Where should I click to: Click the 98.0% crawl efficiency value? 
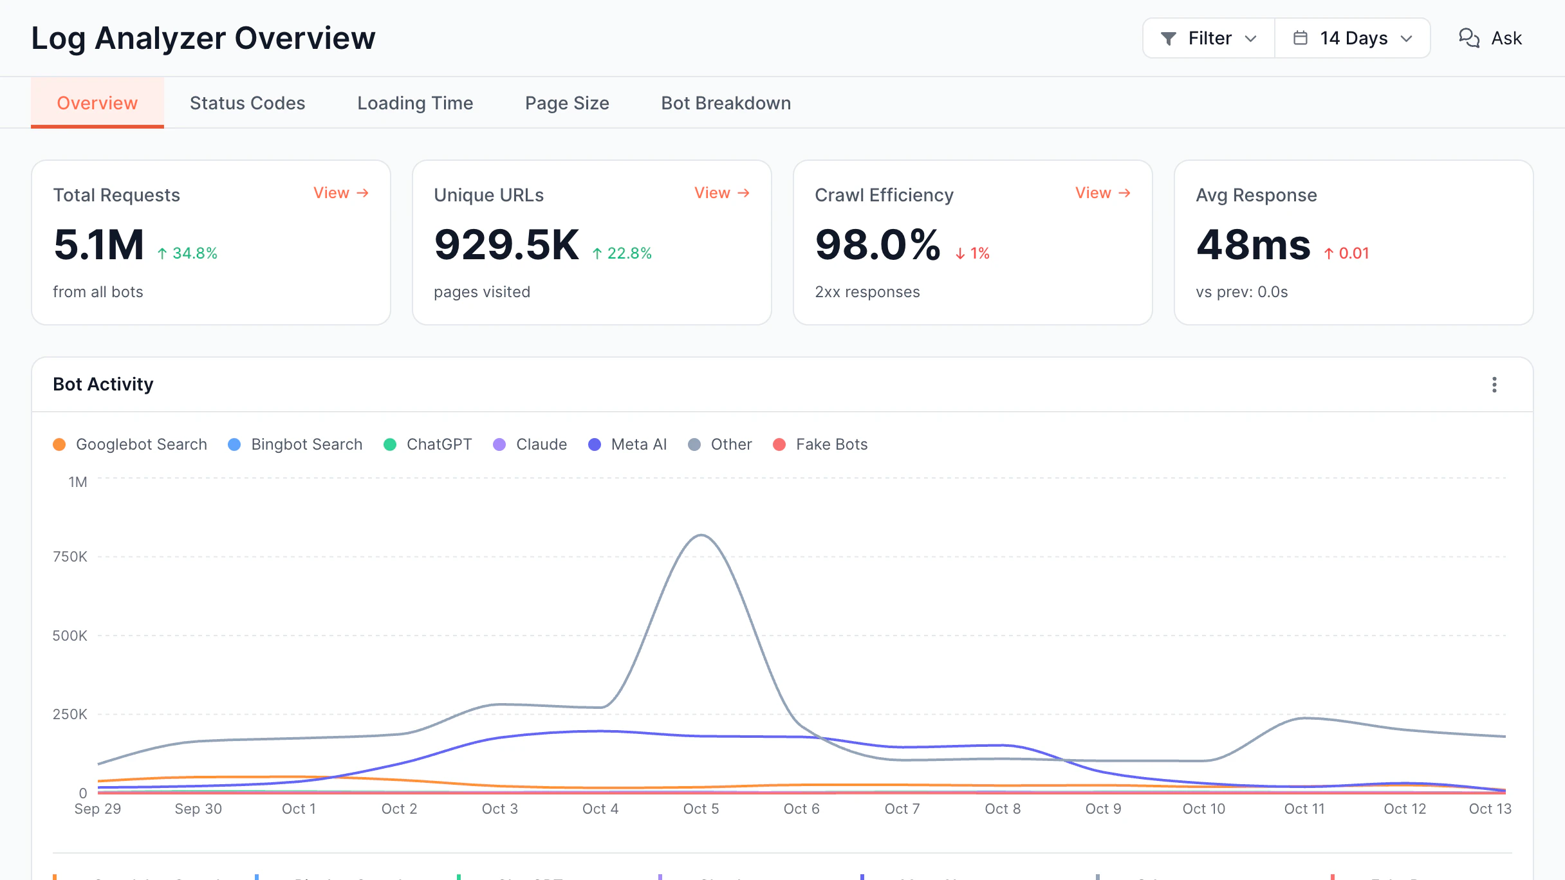click(878, 245)
